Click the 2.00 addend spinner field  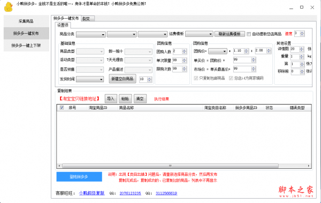tap(263, 51)
